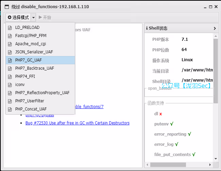Open the window title bar dropdown arrow
221x171 pixels.
pyautogui.click(x=205, y=6)
